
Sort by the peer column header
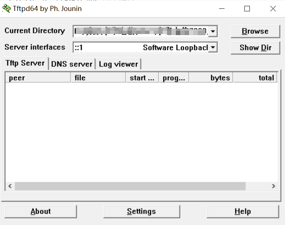click(x=38, y=78)
